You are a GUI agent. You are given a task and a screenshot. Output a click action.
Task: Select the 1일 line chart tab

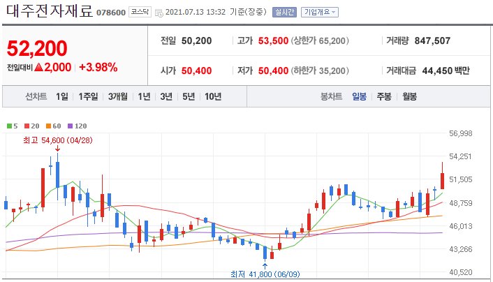pos(62,96)
